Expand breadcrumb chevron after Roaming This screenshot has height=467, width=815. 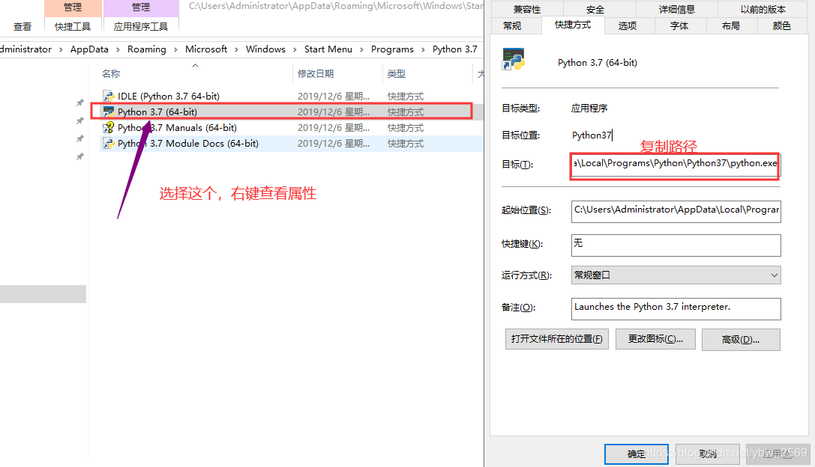pos(175,49)
